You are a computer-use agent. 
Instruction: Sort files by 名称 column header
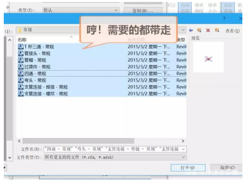[23, 39]
